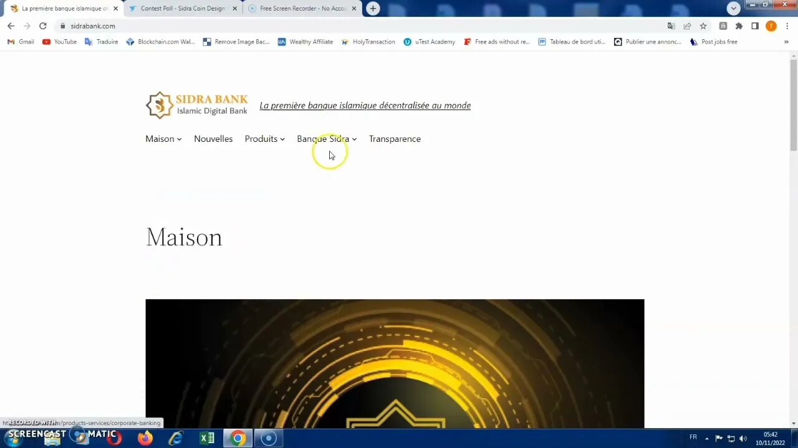Reload the sidrabank.com page
Viewport: 798px width, 448px height.
click(42, 26)
